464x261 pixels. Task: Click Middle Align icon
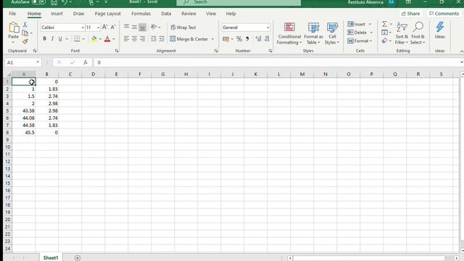134,27
